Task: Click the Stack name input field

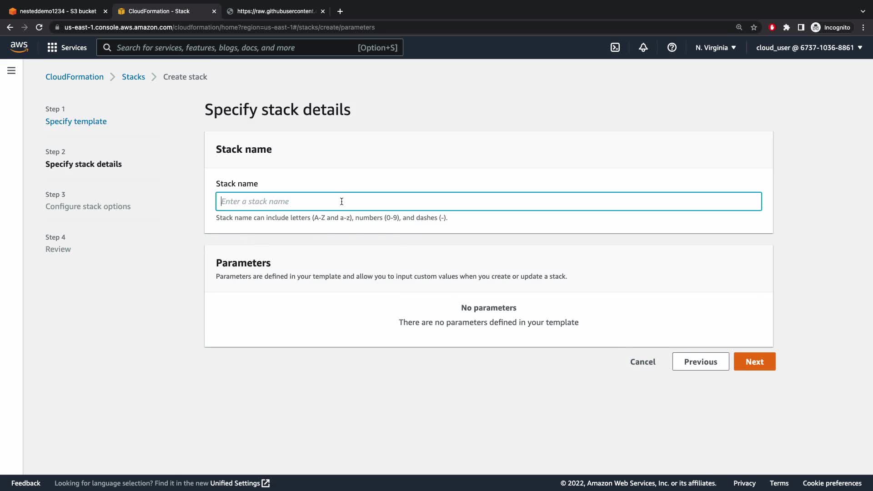Action: (488, 201)
